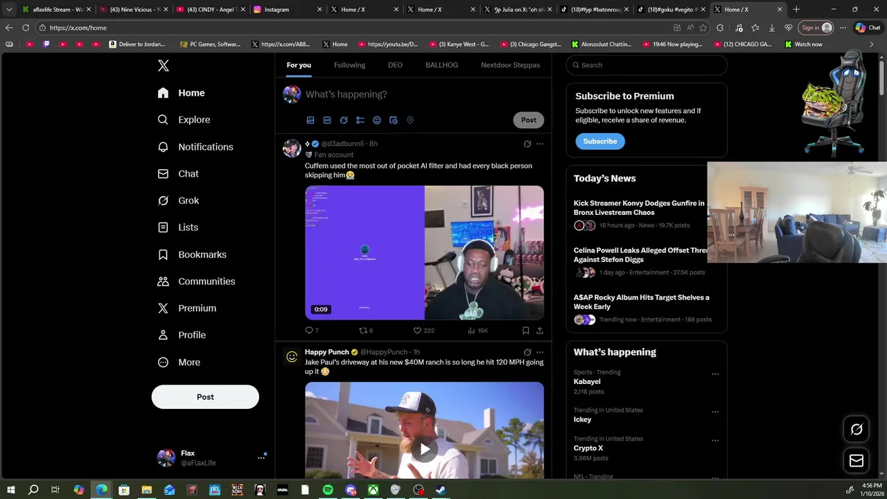The image size is (887, 499).
Task: Click the X logo in sidebar
Action: 164,66
